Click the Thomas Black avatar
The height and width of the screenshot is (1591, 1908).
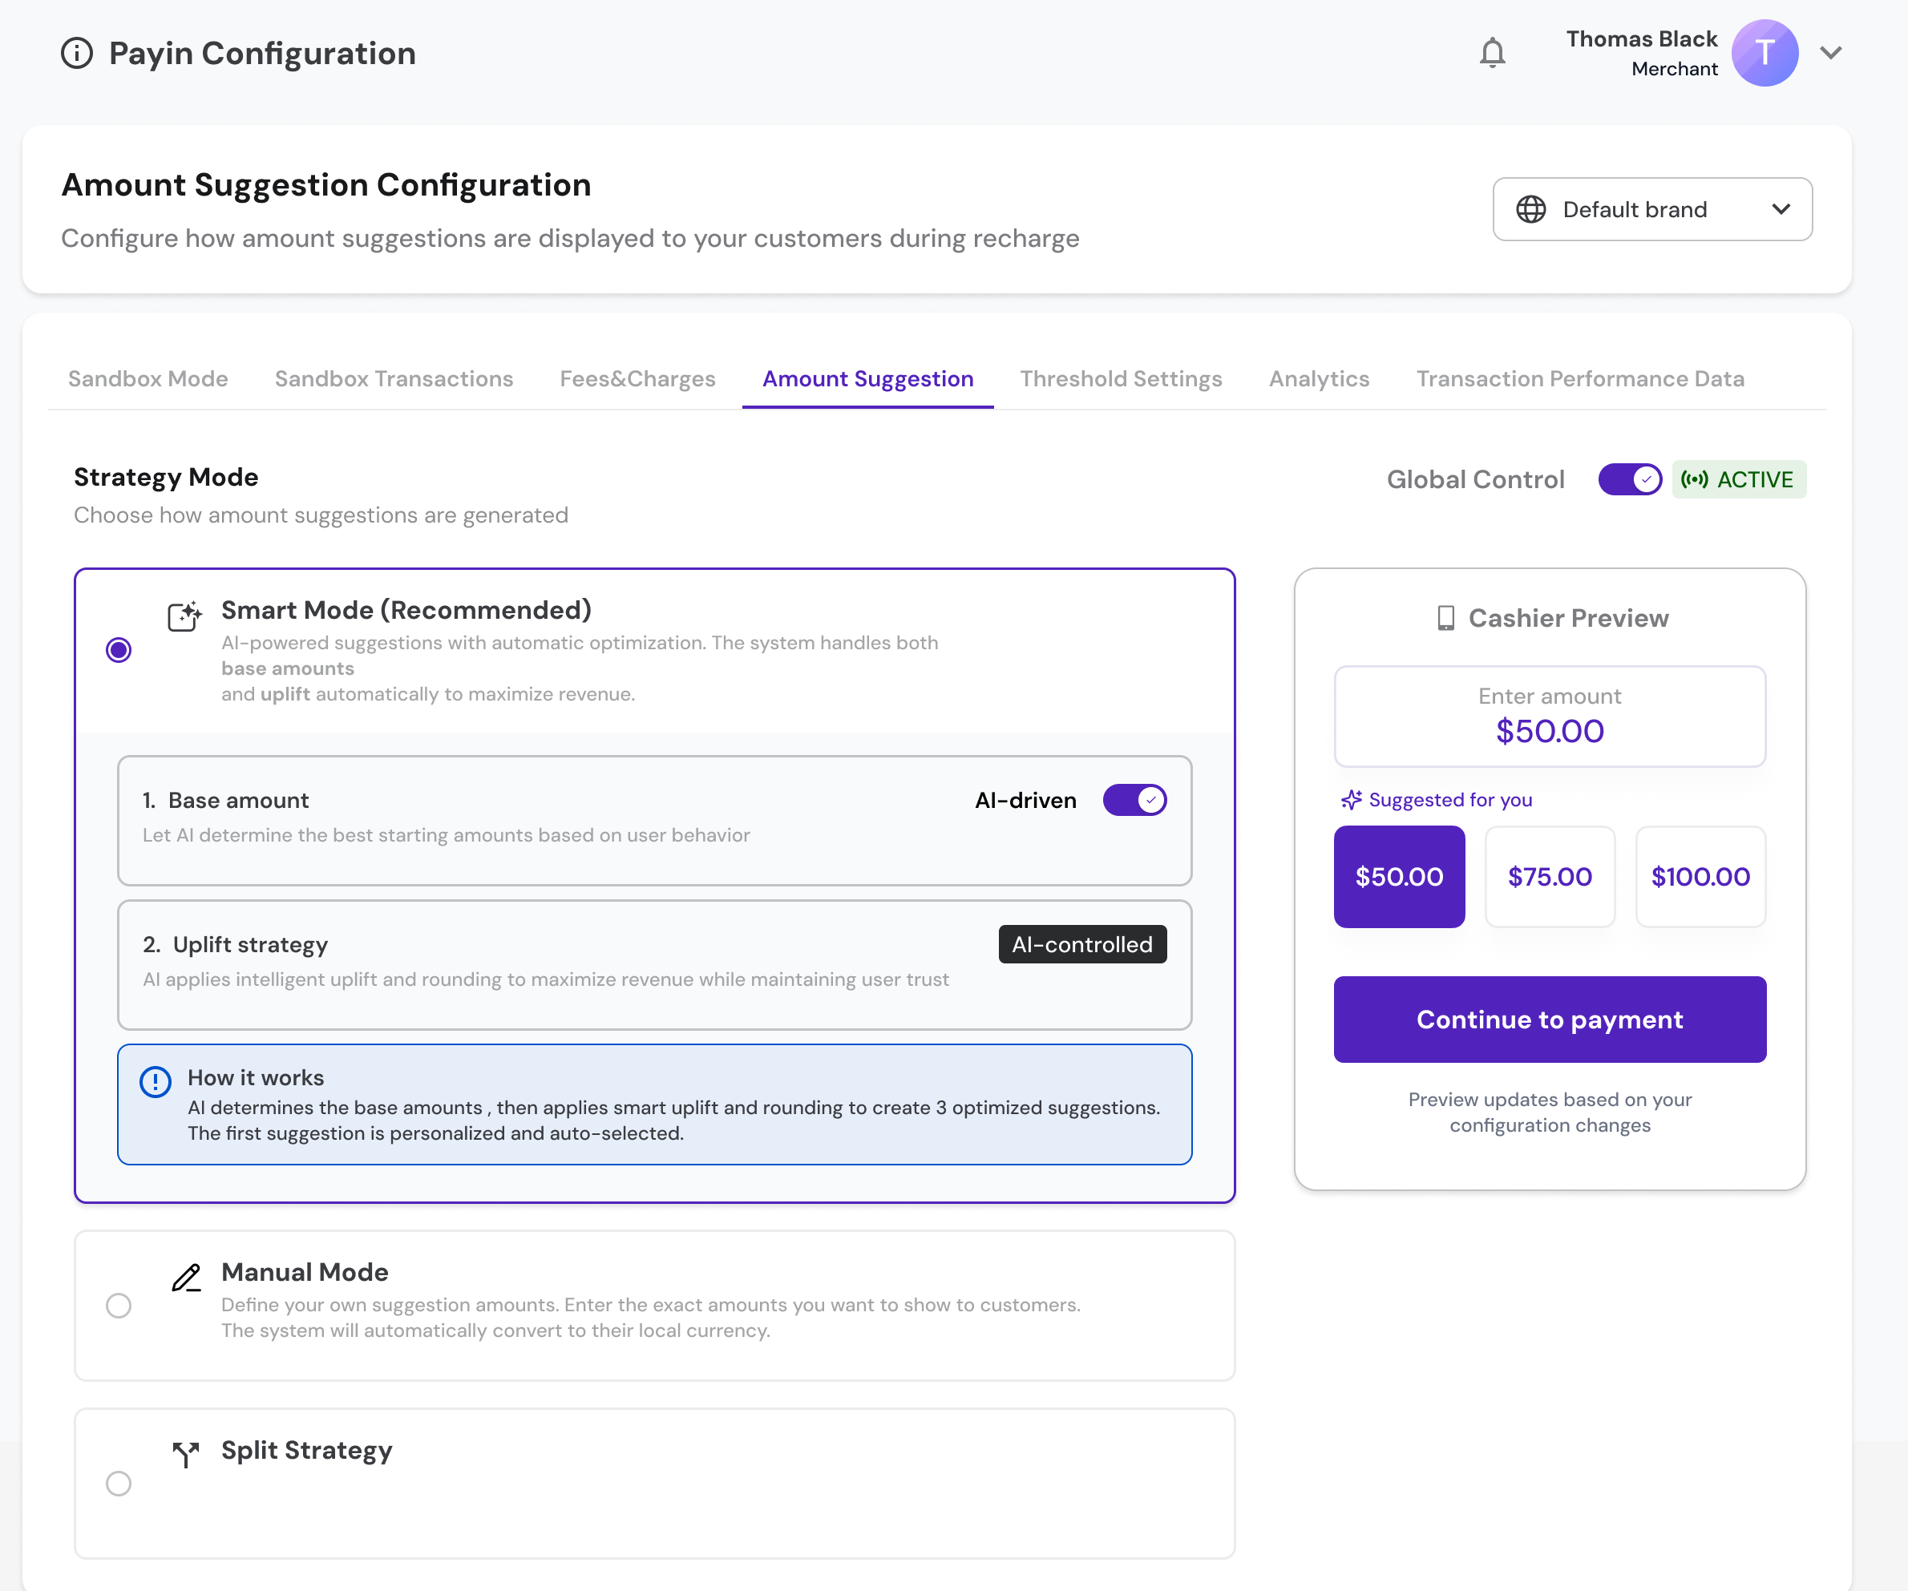click(1764, 53)
